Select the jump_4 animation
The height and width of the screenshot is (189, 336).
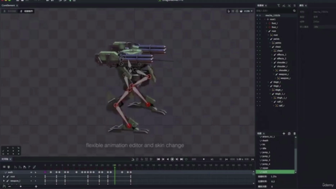coord(266,164)
